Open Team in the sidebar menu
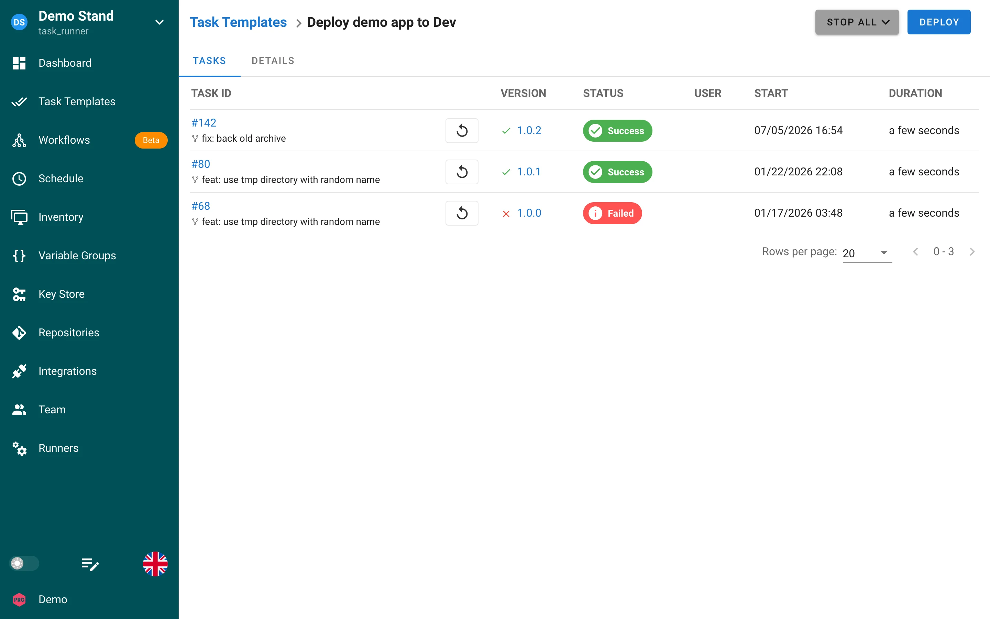Viewport: 990px width, 619px height. 89,409
